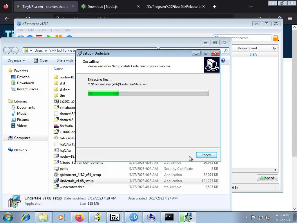Click muted volume tray icon
Screen dimensions: 297x223
pyautogui.click(x=268, y=217)
